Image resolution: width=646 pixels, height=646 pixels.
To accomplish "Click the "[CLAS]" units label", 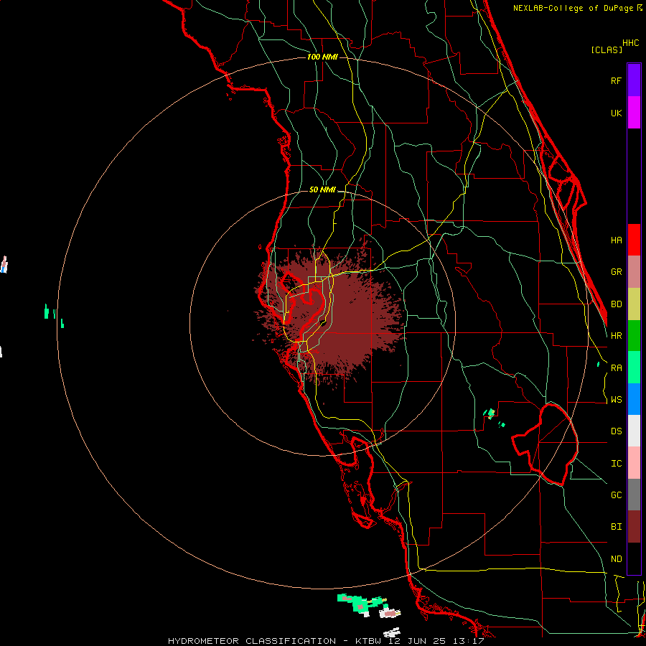I will click(607, 50).
